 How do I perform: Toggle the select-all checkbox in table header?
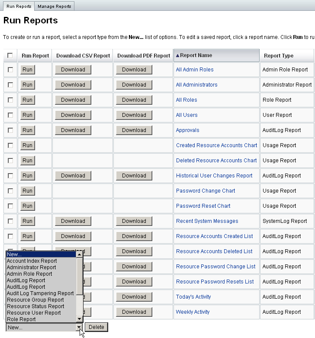pos(10,55)
